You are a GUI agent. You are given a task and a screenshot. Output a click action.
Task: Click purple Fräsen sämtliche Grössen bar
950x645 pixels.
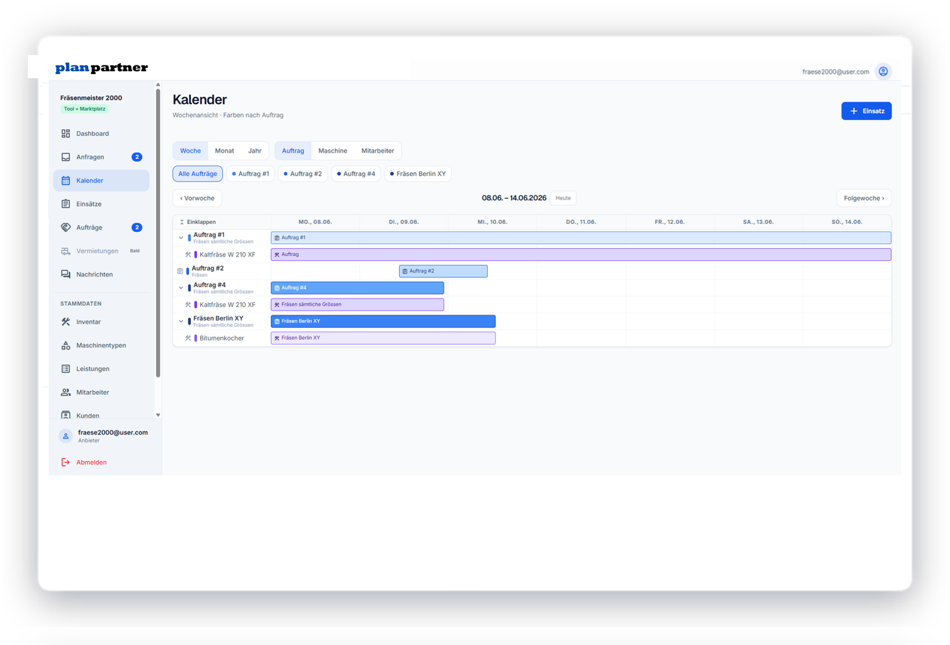[x=357, y=305]
